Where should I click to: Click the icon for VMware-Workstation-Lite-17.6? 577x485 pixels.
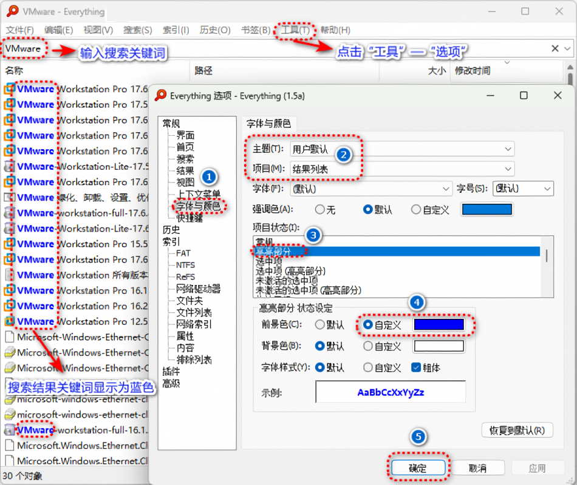[9, 229]
